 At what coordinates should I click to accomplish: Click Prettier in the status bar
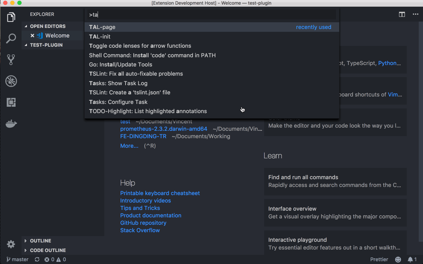tap(379, 259)
